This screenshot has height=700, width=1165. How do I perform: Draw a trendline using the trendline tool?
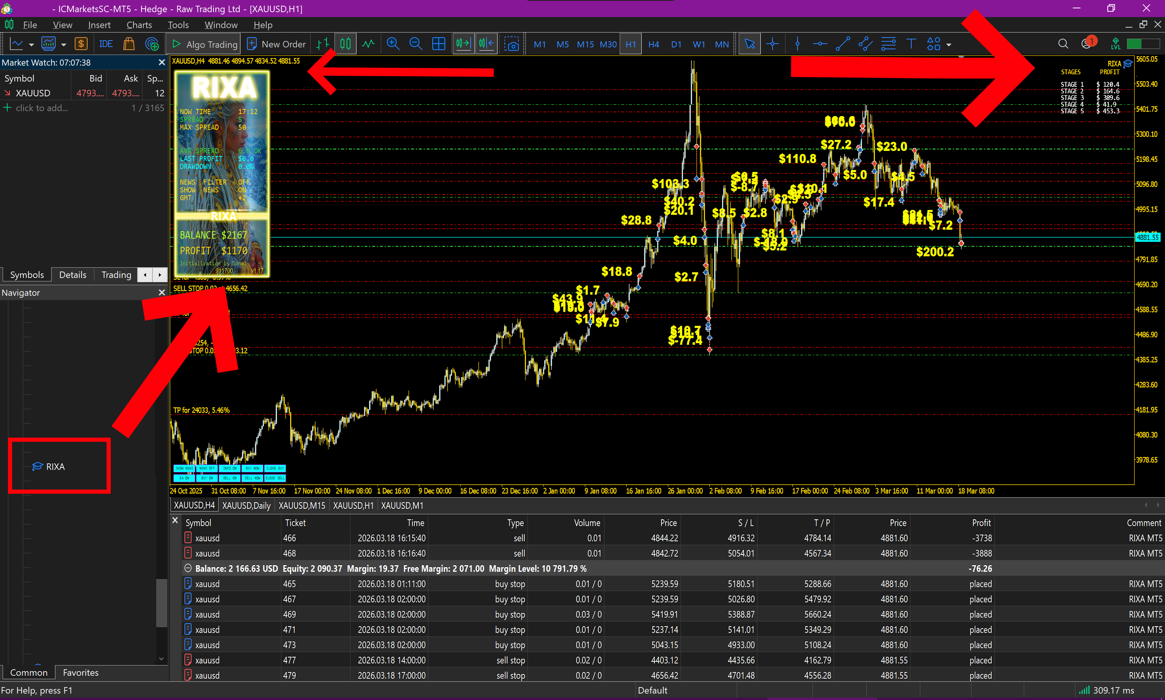point(842,44)
